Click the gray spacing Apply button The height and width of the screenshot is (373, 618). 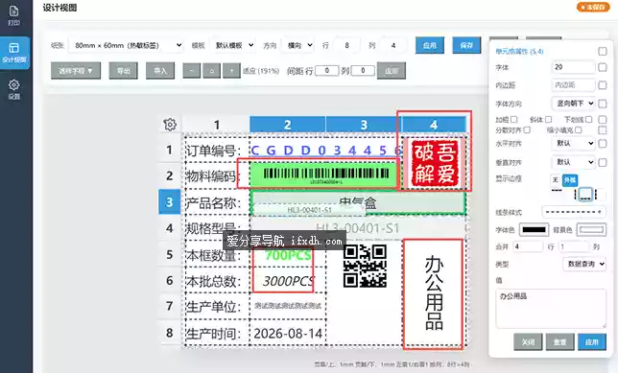coord(392,71)
